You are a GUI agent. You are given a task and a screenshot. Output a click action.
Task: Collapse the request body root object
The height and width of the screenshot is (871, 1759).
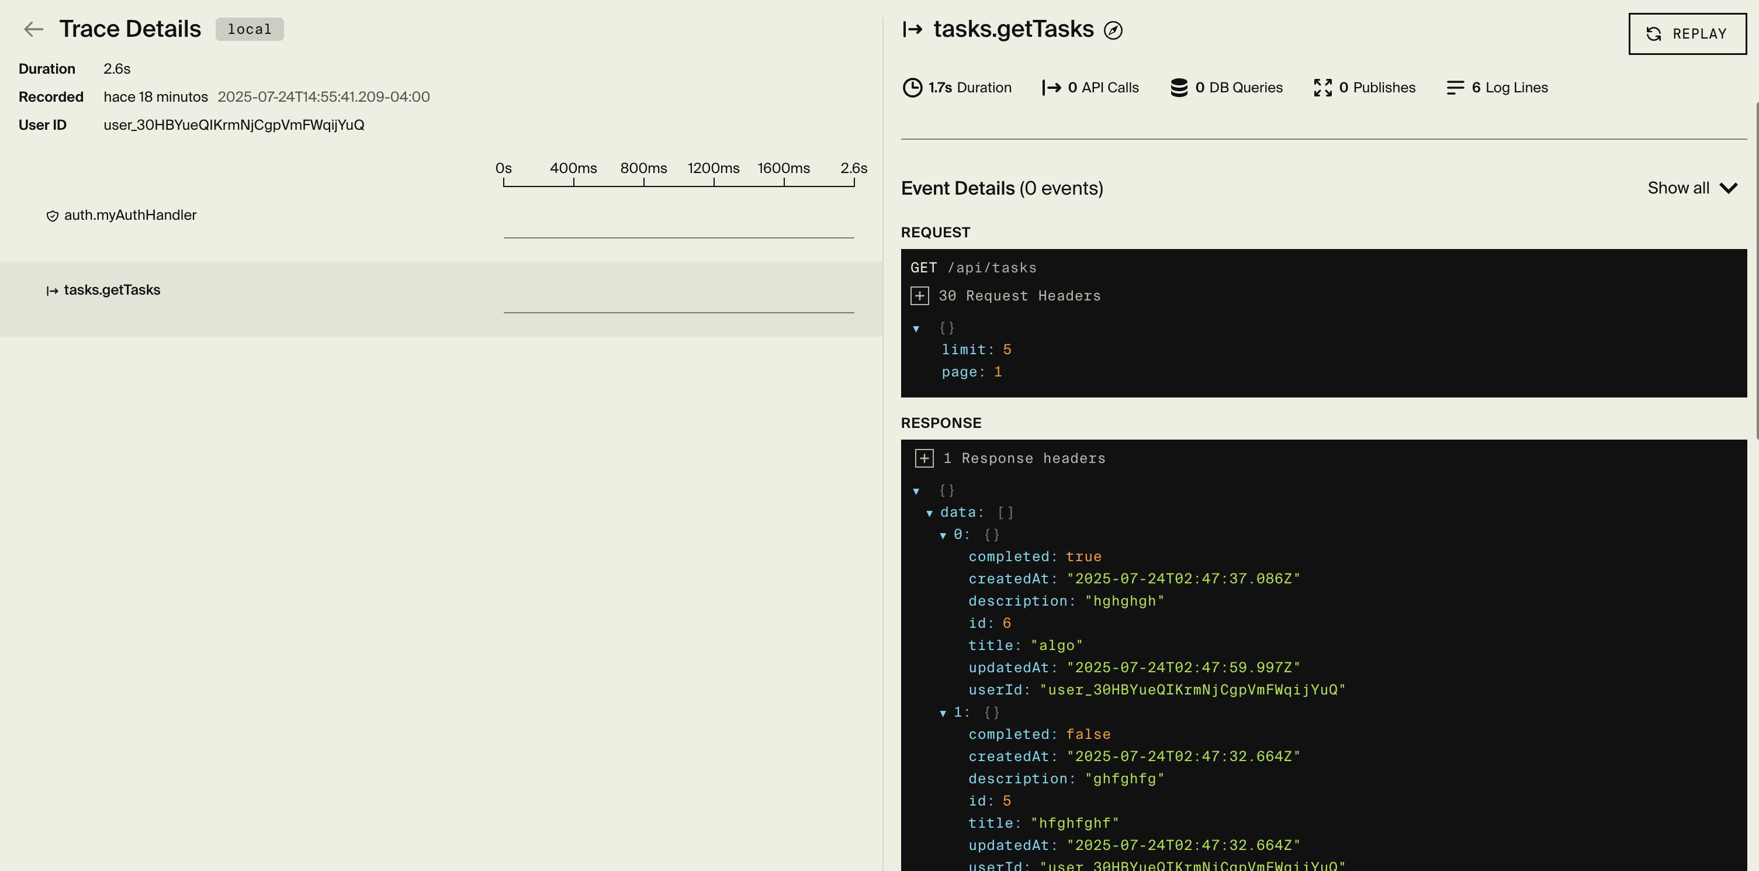point(916,329)
